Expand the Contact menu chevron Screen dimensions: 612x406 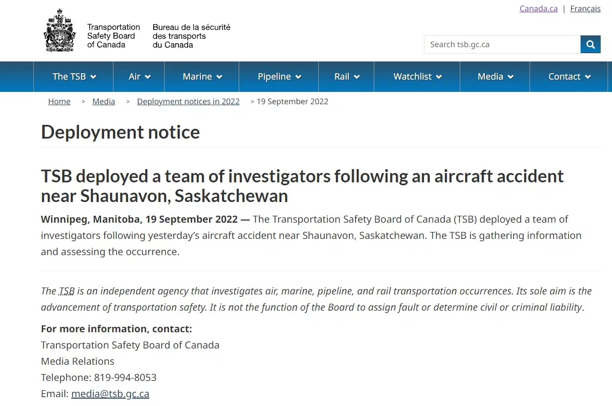[x=588, y=77]
